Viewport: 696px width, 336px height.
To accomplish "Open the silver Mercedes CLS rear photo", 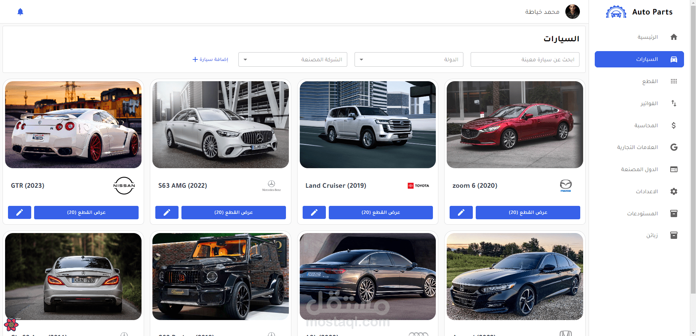I will [73, 277].
